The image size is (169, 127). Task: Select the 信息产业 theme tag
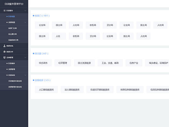134,63
